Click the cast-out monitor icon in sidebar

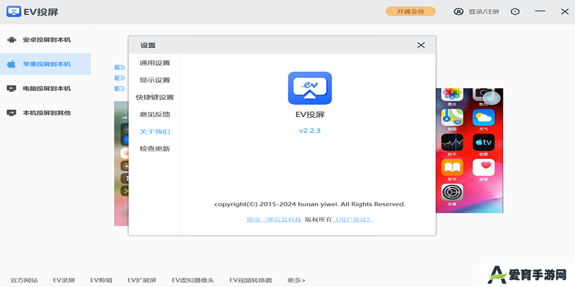pyautogui.click(x=11, y=113)
